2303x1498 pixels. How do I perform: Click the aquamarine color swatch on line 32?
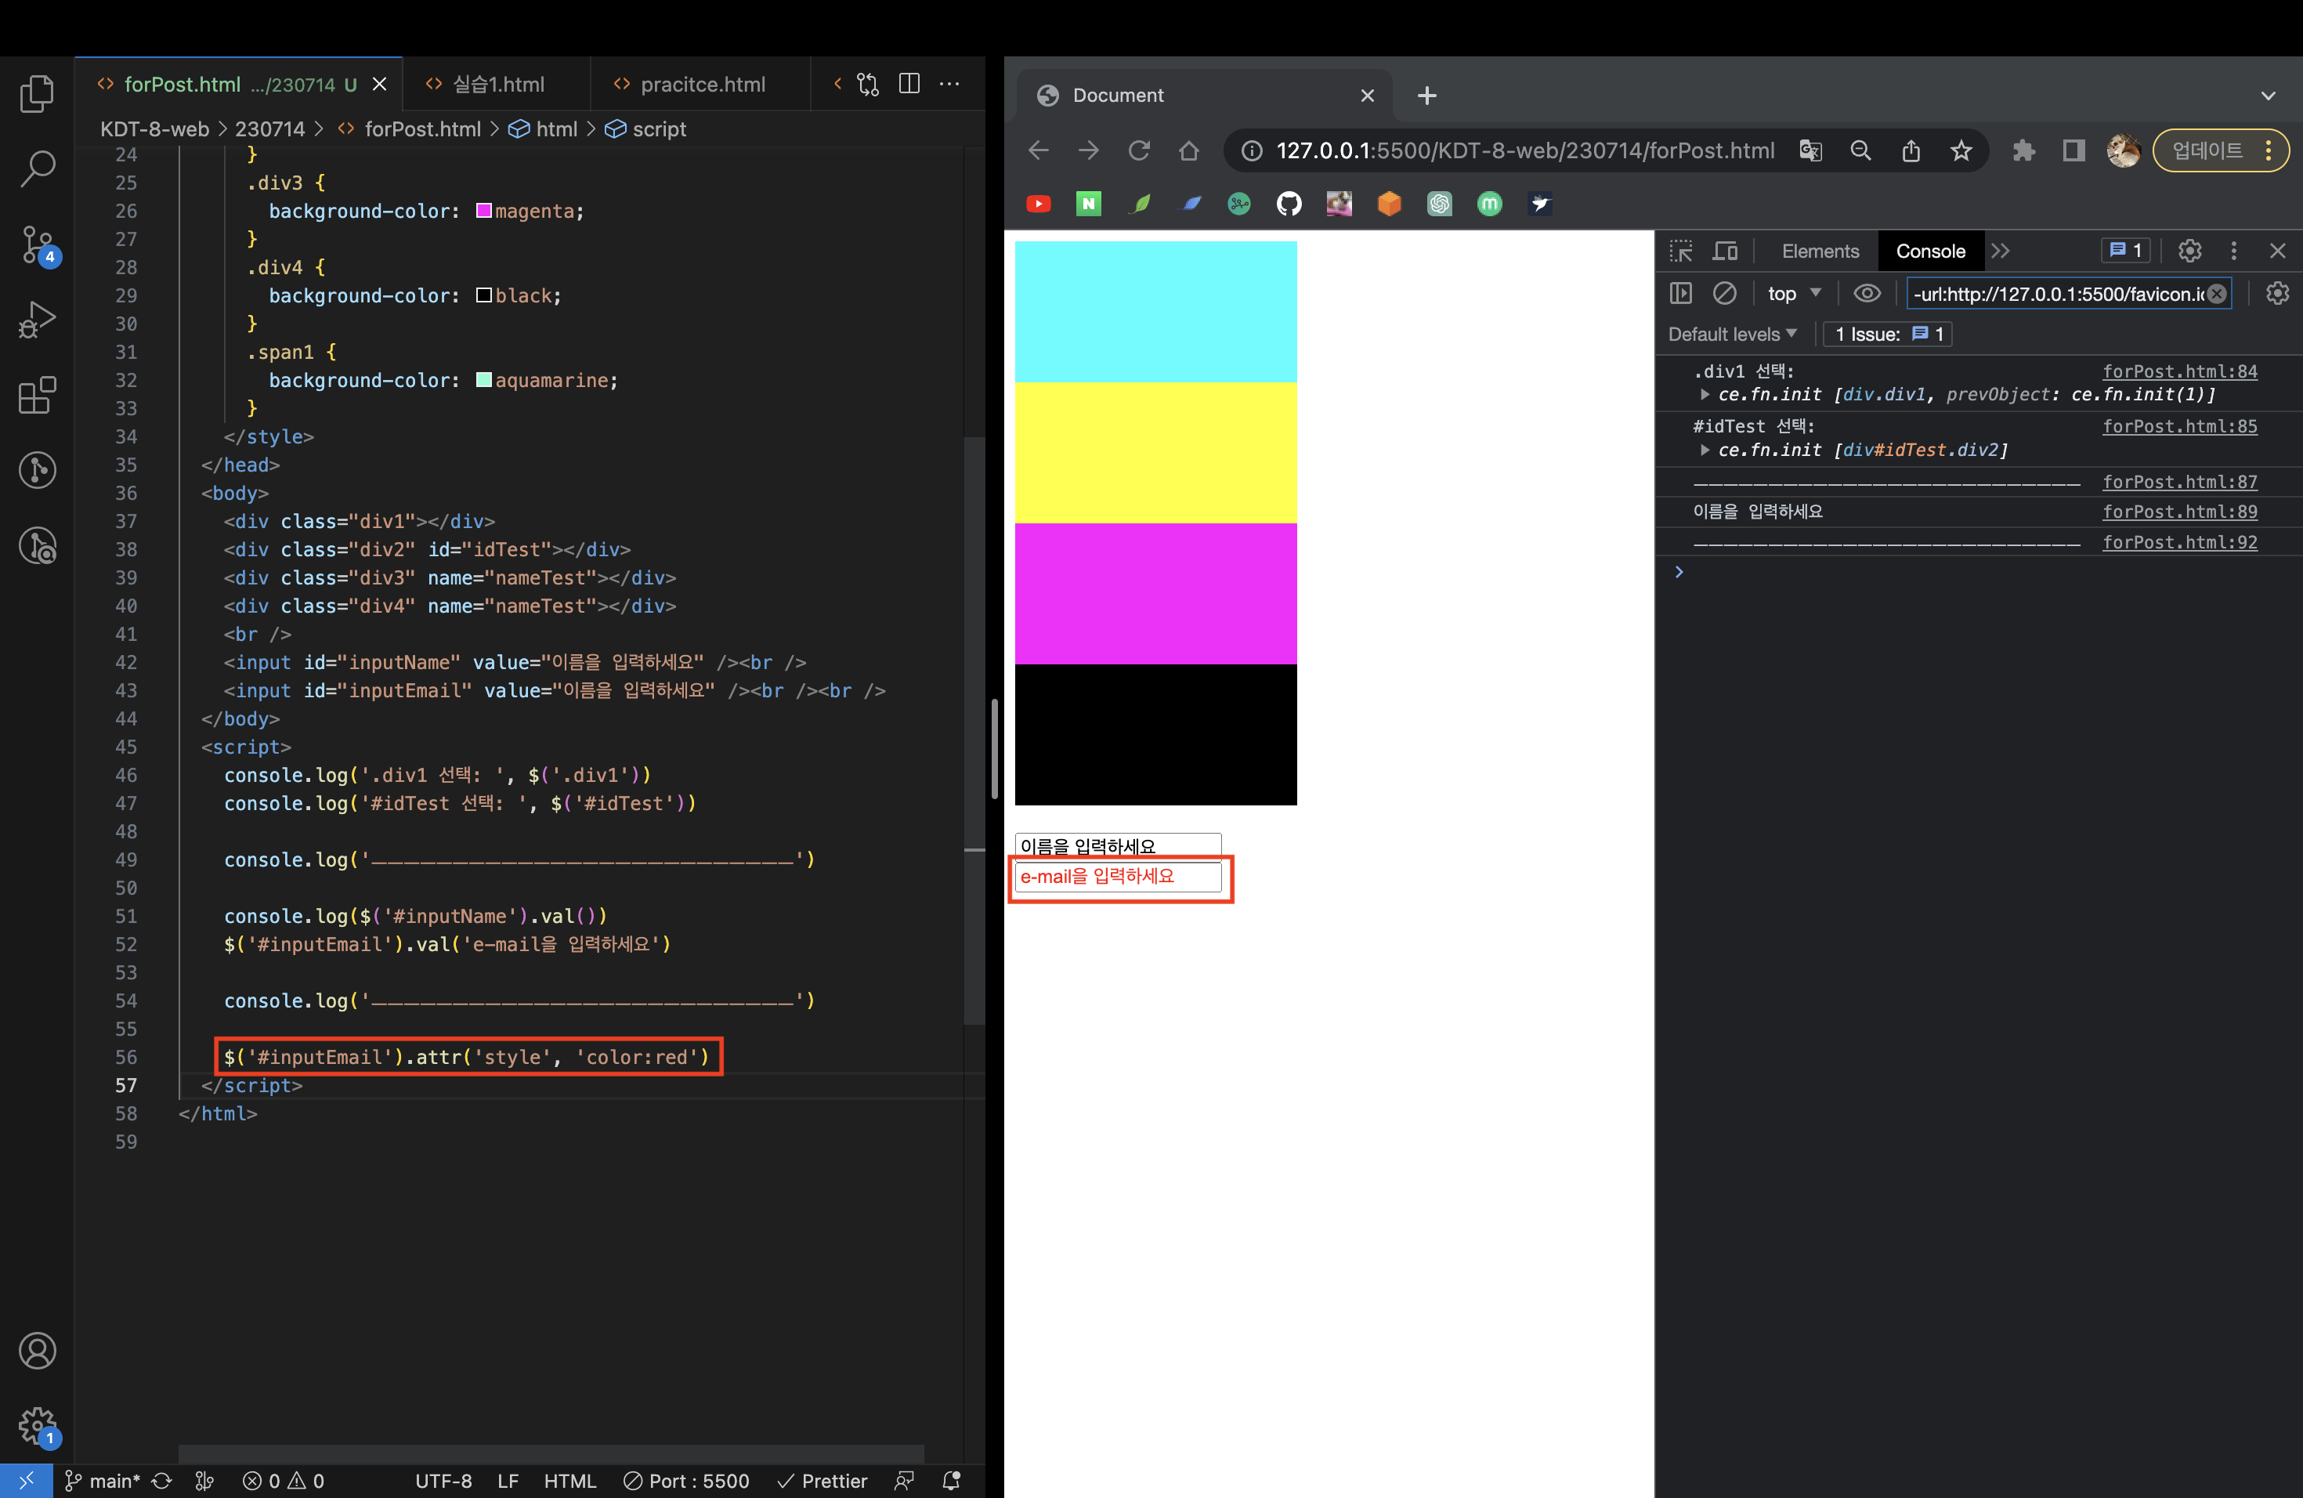[484, 380]
